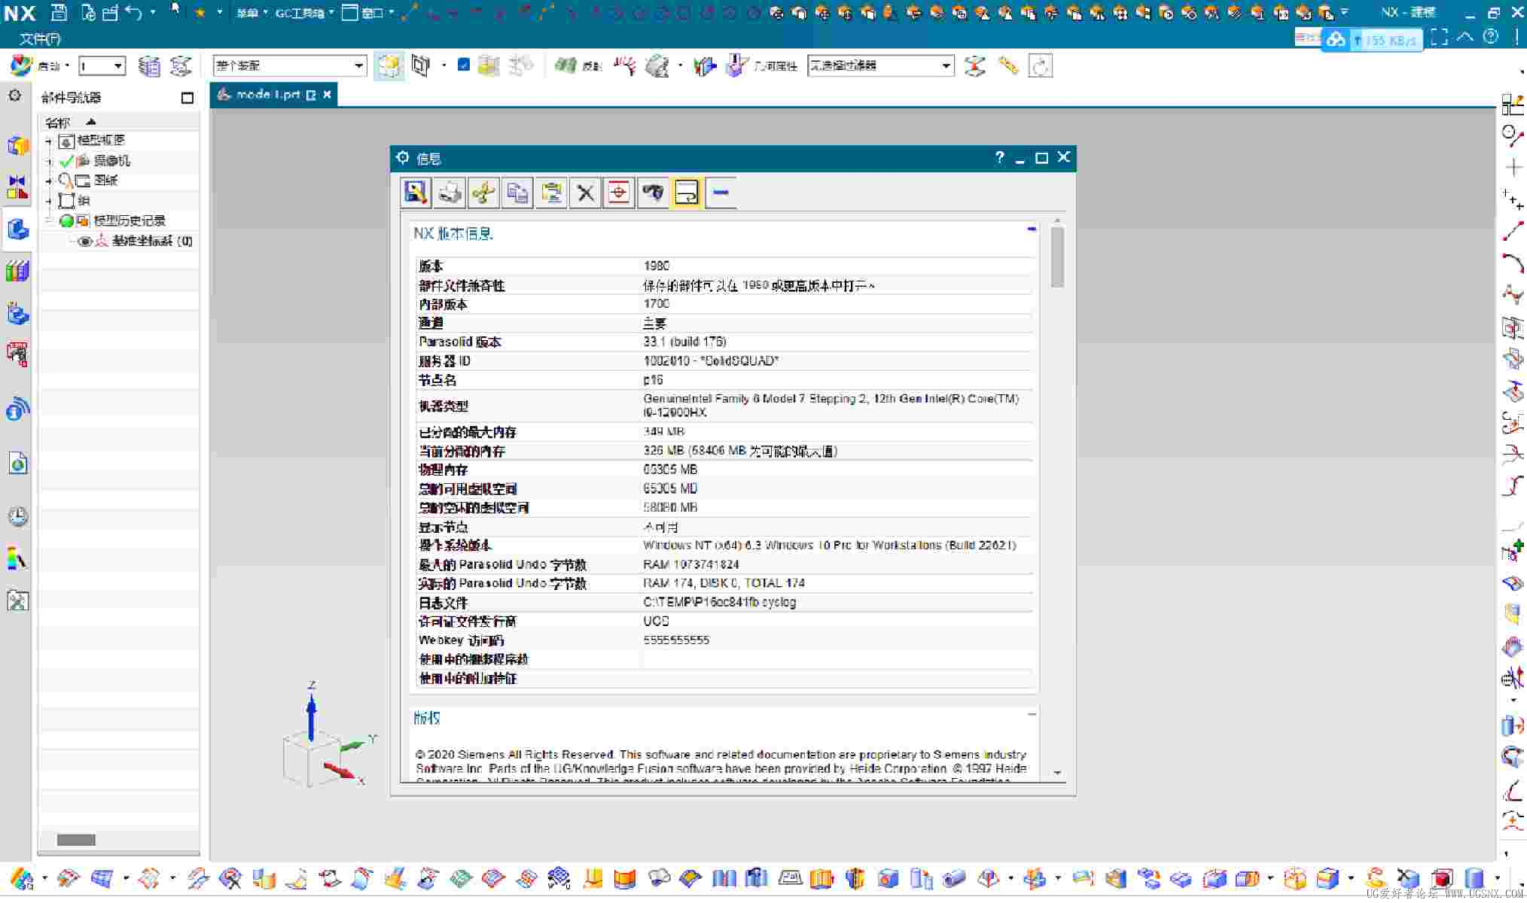Click the printer icon in 信息 window
1527x903 pixels.
(450, 193)
